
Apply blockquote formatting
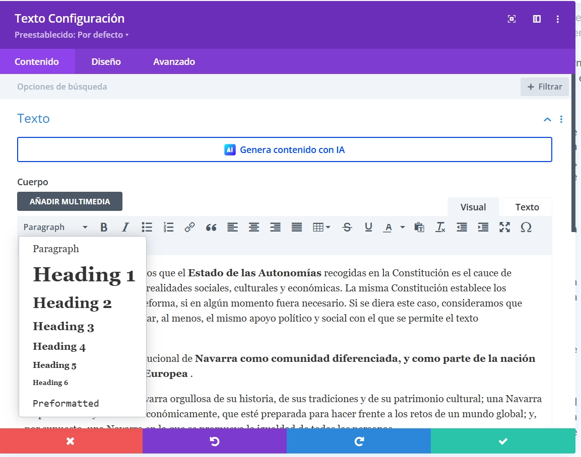click(211, 227)
